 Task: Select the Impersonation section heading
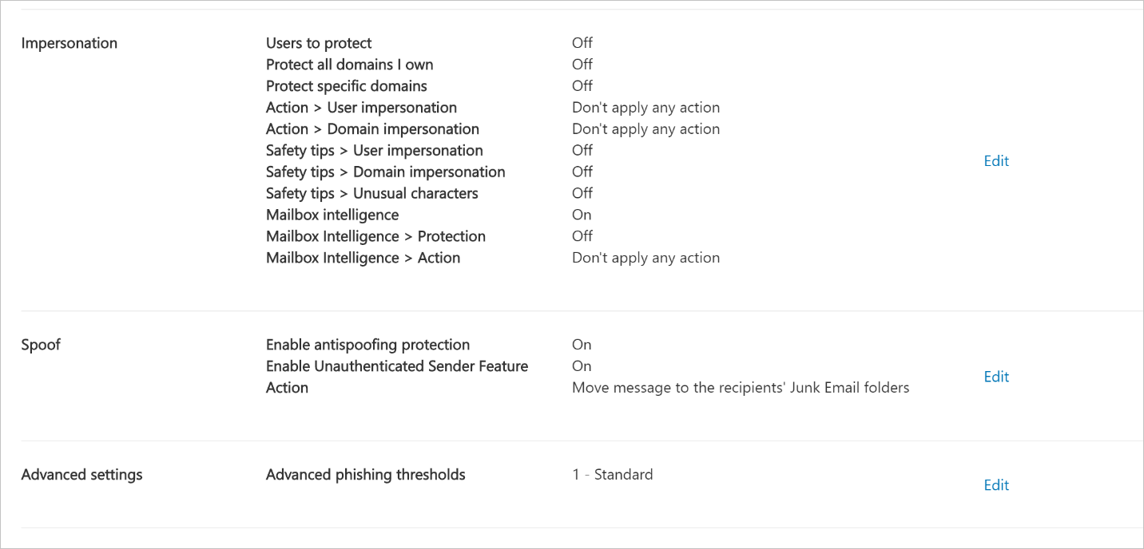click(x=70, y=43)
